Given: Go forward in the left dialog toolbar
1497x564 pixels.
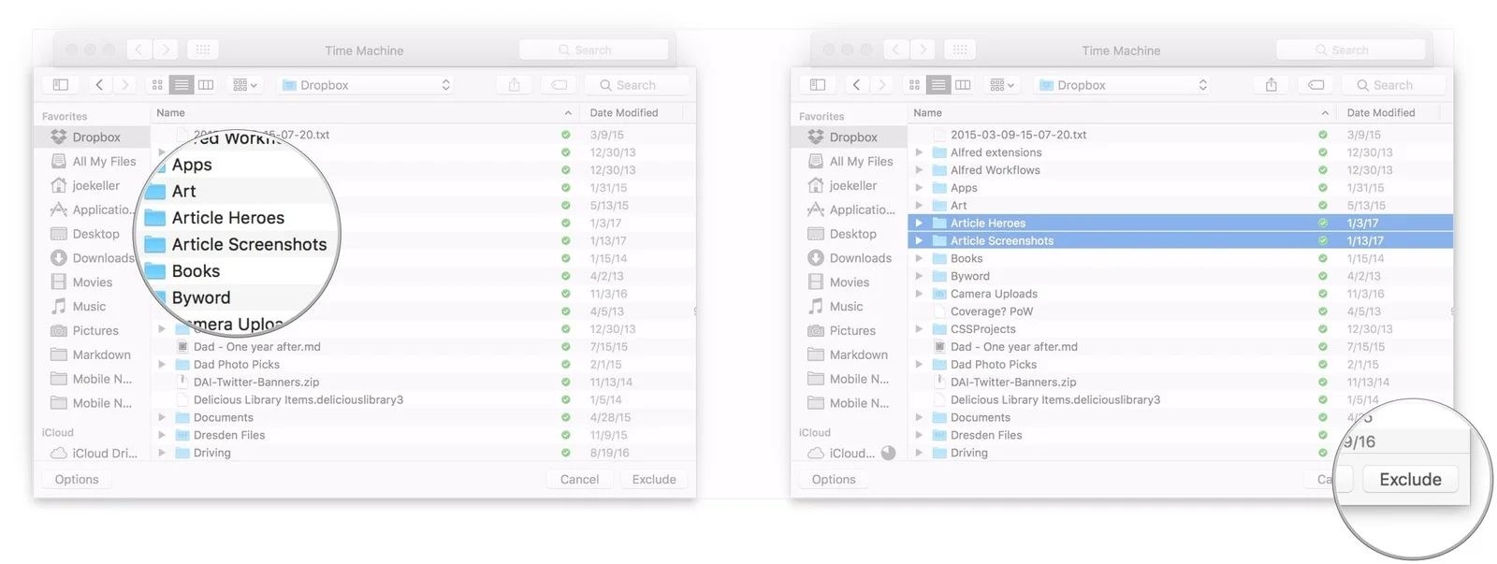Looking at the screenshot, I should (x=124, y=85).
